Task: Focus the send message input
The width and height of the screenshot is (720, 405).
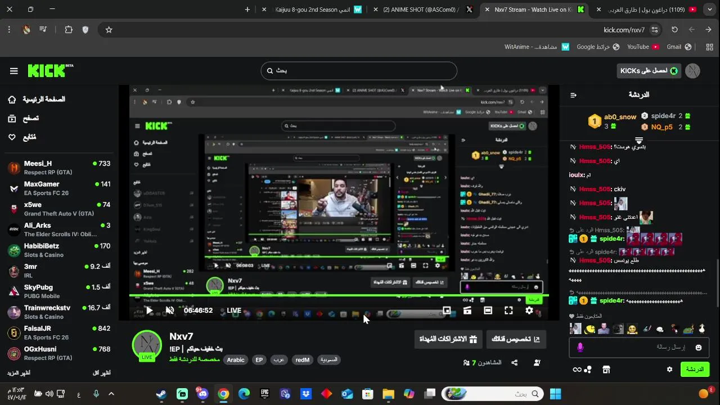Action: coord(638,348)
